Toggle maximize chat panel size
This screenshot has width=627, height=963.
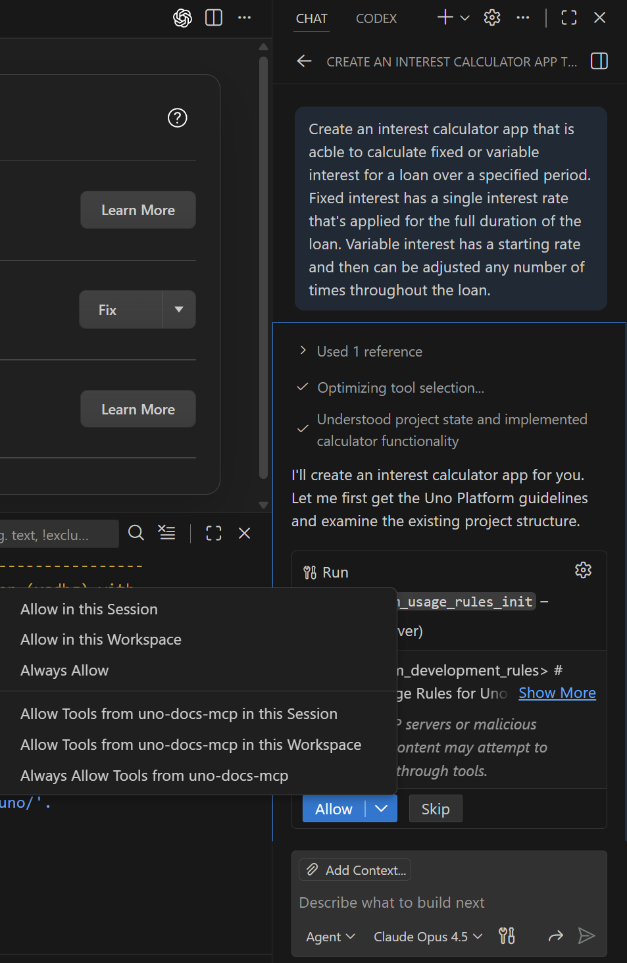coord(569,18)
